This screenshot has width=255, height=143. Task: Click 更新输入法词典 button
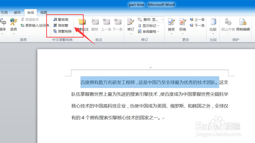point(35,25)
